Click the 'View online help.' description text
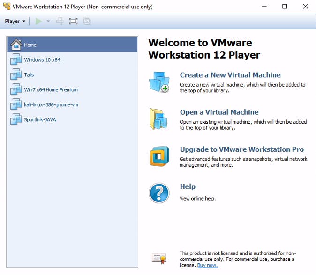Viewport: 316px width, 275px height. 198,199
